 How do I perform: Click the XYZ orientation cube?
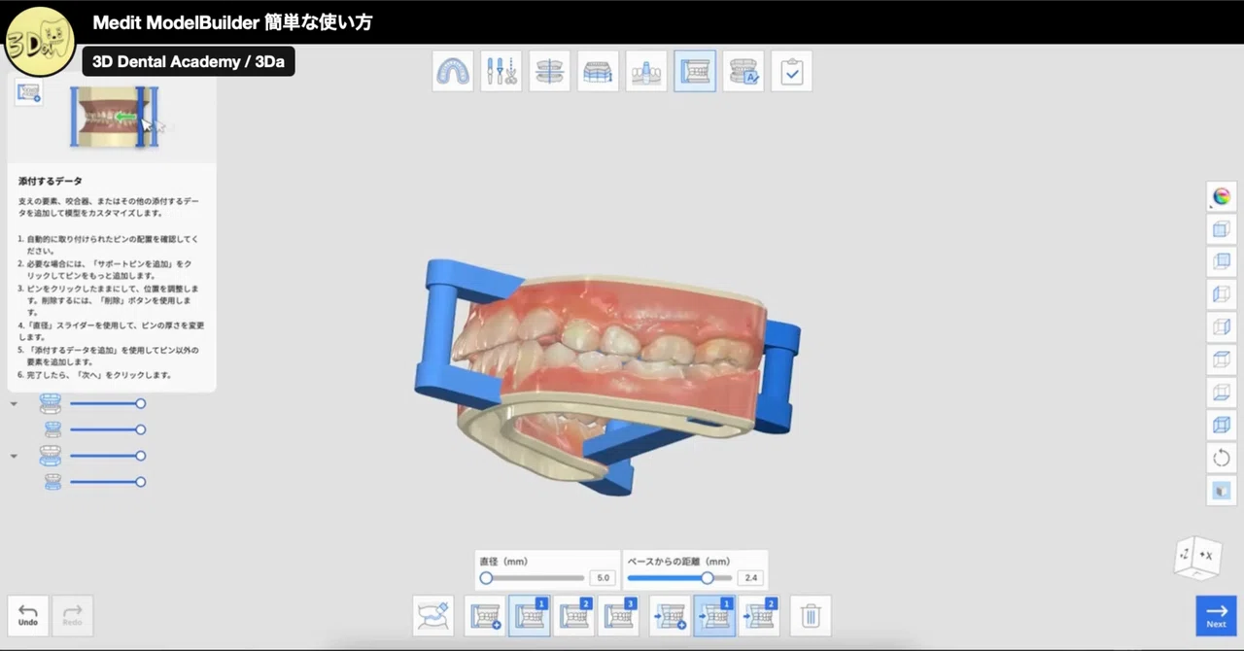pyautogui.click(x=1197, y=558)
